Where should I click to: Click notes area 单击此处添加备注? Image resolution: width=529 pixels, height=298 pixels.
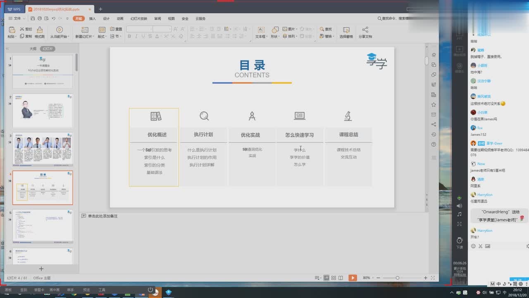coord(102,216)
